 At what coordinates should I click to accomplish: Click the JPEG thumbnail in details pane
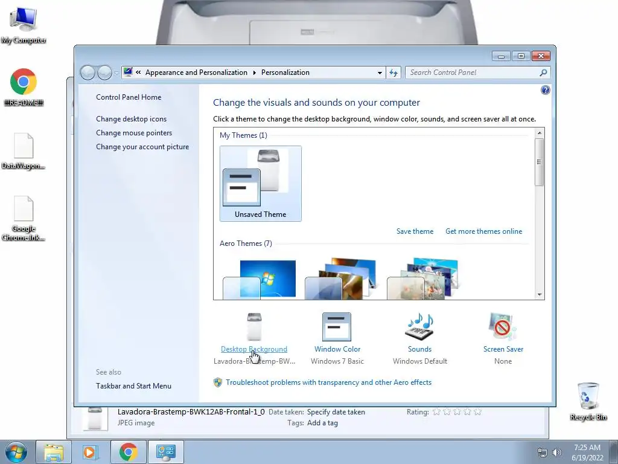tap(95, 419)
